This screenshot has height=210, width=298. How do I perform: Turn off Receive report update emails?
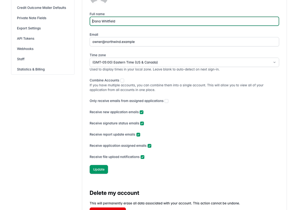[x=138, y=135]
